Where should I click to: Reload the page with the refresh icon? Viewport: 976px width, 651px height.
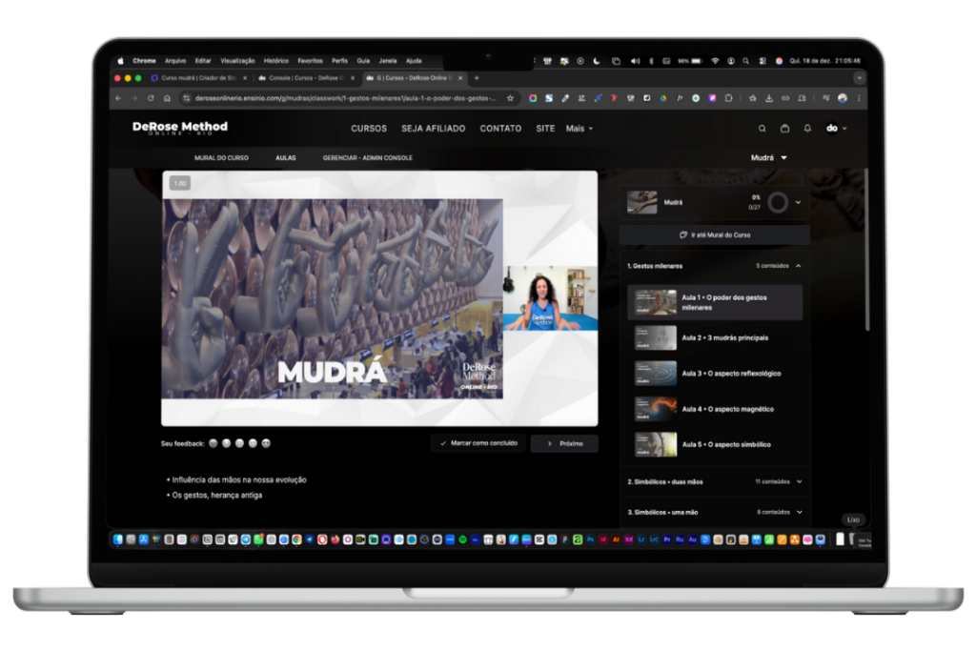tap(151, 98)
